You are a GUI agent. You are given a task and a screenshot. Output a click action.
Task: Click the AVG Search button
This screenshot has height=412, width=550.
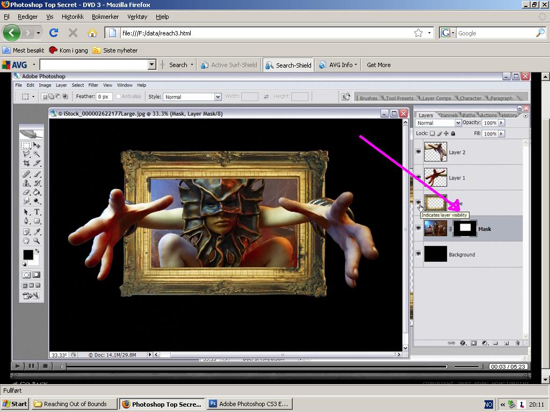pos(178,65)
